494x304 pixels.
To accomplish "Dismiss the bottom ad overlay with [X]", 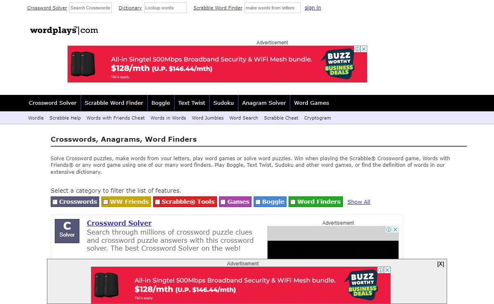I will point(440,264).
